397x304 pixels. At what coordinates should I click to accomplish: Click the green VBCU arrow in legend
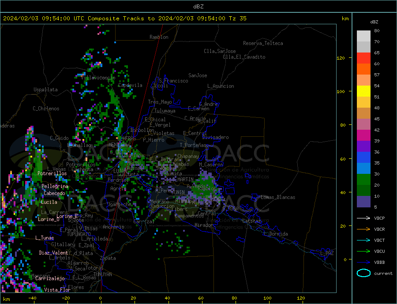tap(363, 251)
